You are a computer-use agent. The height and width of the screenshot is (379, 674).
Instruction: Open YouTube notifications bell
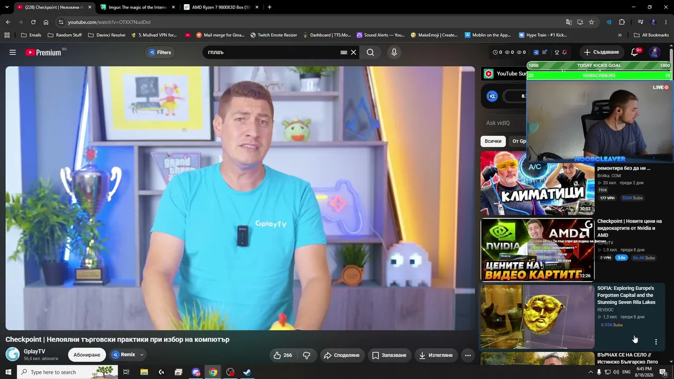coord(635,52)
